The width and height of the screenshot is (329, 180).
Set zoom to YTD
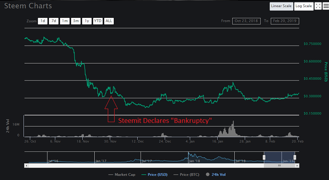pyautogui.click(x=98, y=21)
